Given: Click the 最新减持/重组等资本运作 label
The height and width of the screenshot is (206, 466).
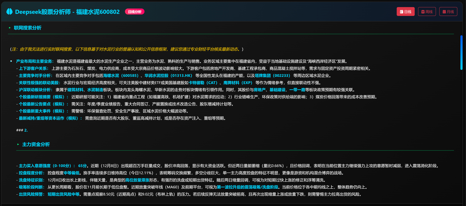Looking at the screenshot, I should tap(50, 118).
